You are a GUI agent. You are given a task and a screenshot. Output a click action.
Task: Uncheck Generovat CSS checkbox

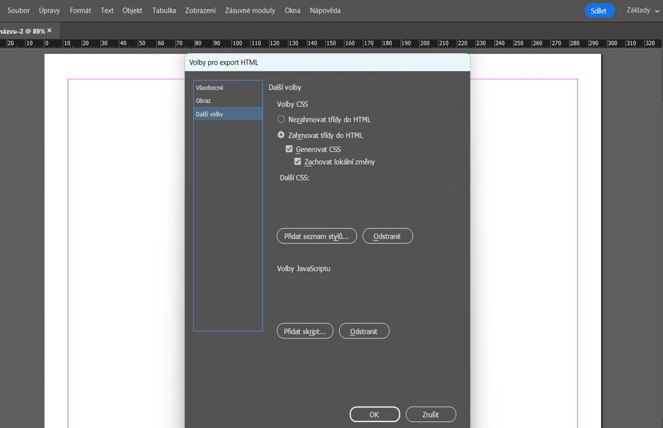[x=289, y=149]
